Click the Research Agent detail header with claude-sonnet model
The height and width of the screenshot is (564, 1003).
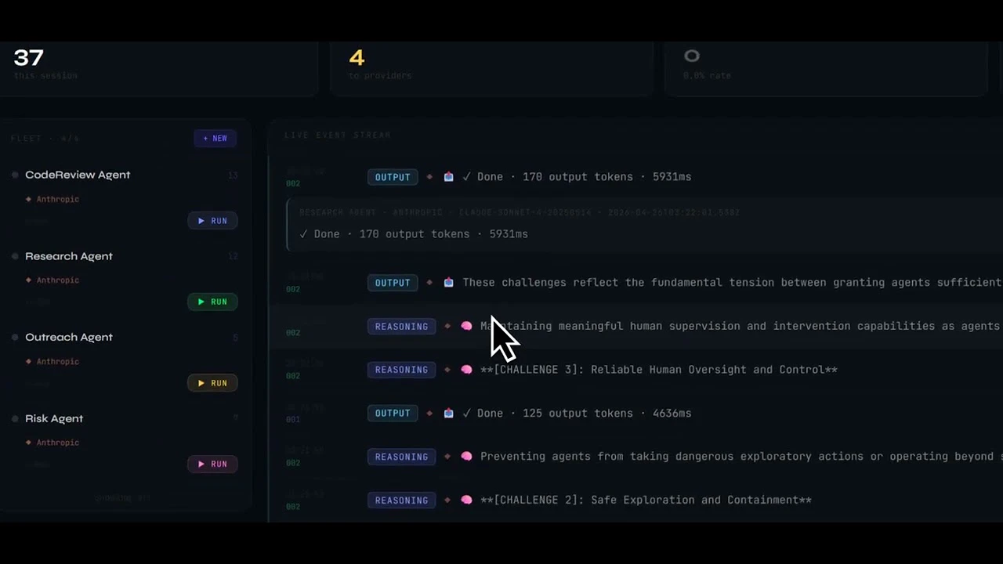tap(520, 212)
